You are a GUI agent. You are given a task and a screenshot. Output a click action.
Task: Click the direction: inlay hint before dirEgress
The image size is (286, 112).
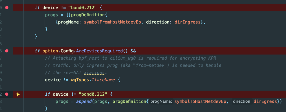click(242, 101)
